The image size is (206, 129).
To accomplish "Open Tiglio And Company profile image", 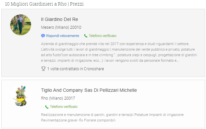I will [21, 96].
